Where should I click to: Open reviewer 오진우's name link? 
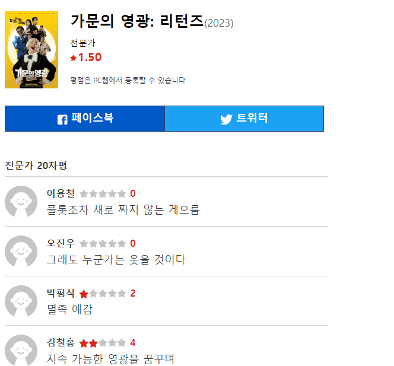[x=61, y=243]
